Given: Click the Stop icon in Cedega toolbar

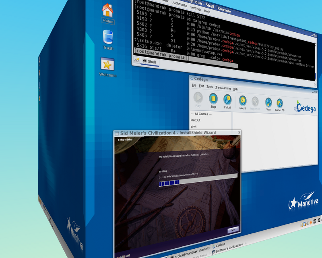Looking at the screenshot, I should pos(213,101).
